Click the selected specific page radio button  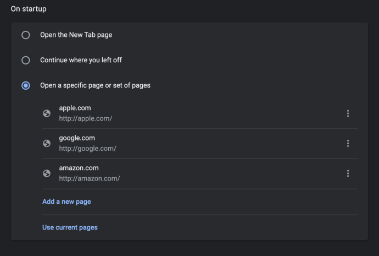[26, 85]
